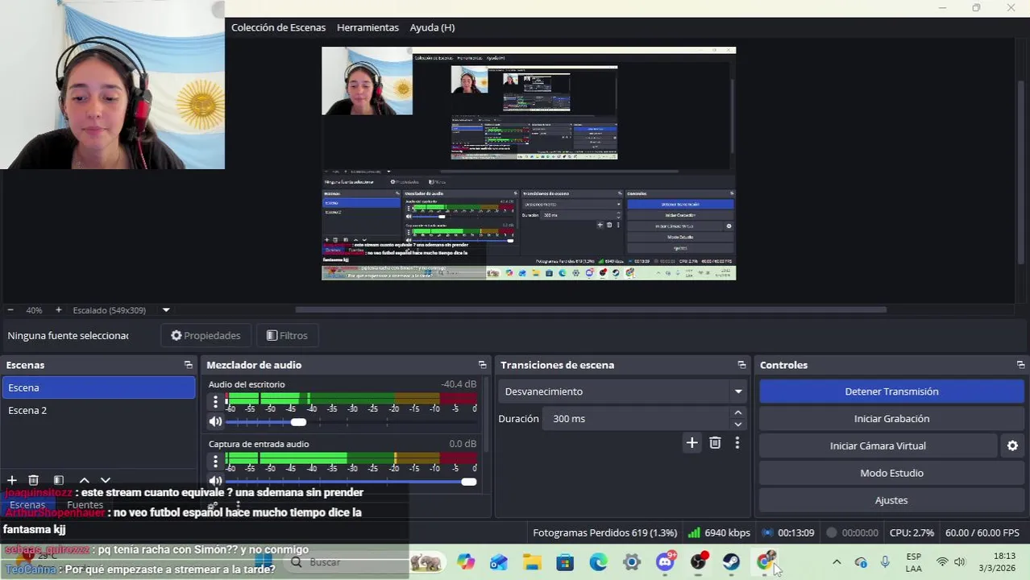Mute Audio del escritorio speaker icon
The image size is (1030, 580).
215,421
